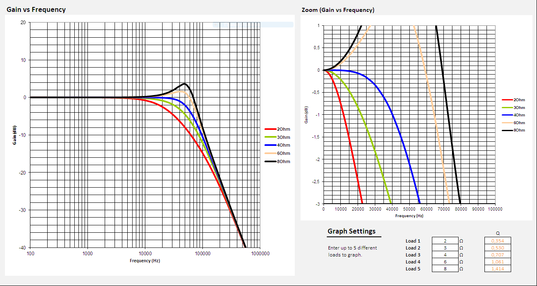Screen dimensions: 537x286
Task: Select the Load 4 input cell showing 6
Action: coord(445,262)
